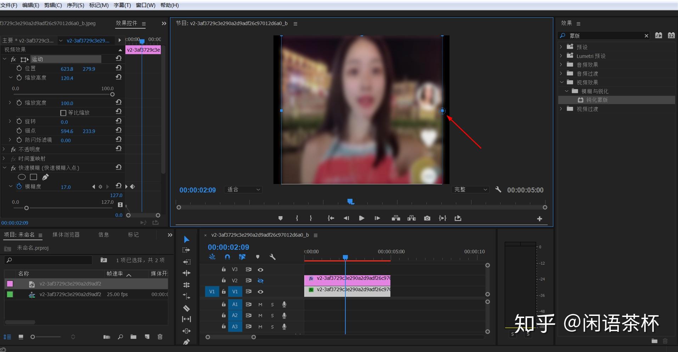
Task: Clear the effects search box text
Action: (646, 36)
